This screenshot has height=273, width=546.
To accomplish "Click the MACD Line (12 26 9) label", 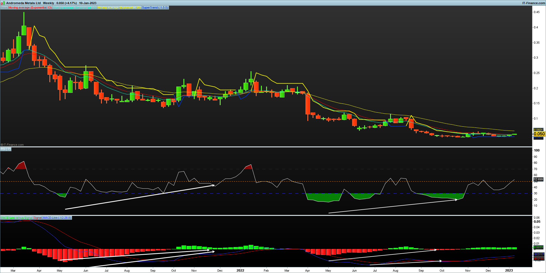I will tap(57, 218).
